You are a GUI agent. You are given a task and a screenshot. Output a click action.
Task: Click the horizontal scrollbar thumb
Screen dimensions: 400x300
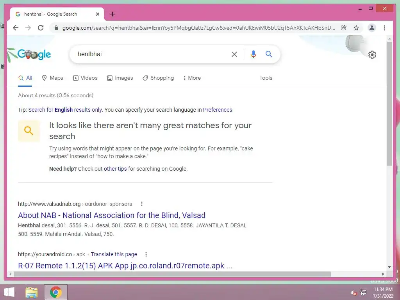[172, 274]
